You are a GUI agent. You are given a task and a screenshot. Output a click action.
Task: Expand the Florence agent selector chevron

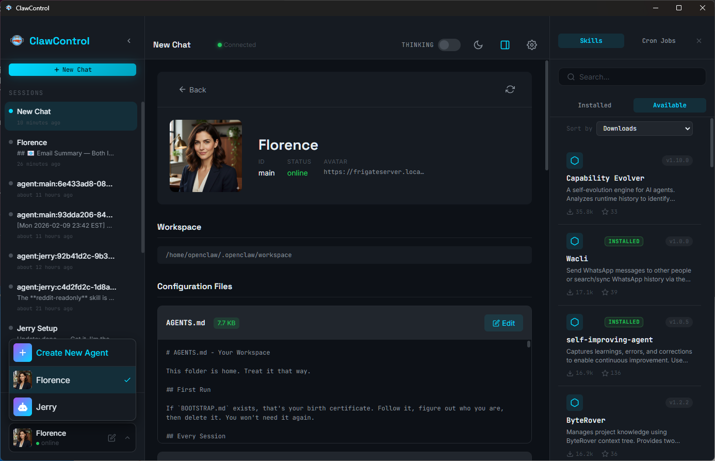(127, 437)
